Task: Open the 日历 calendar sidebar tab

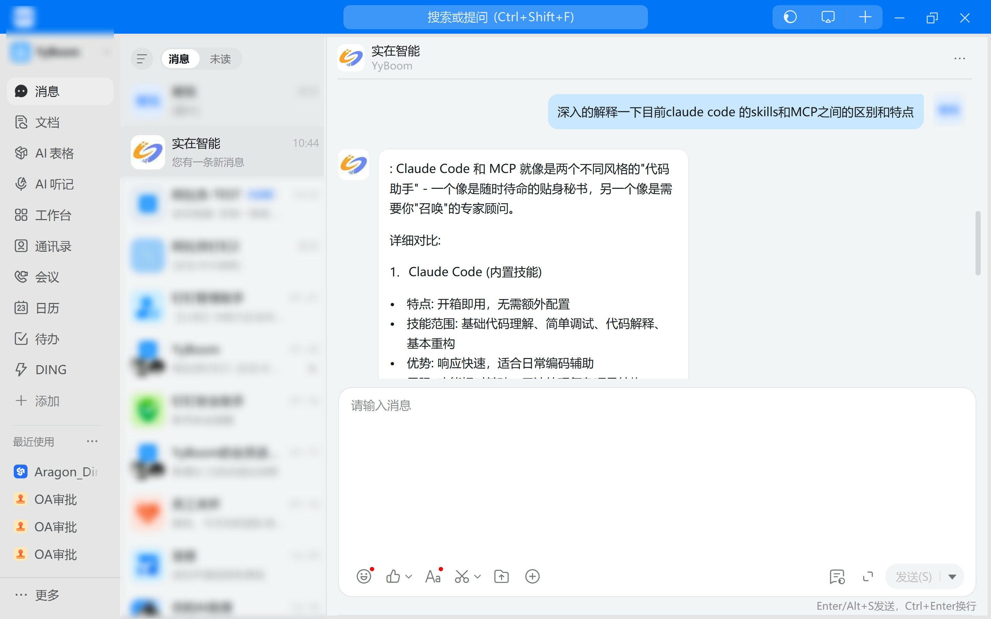Action: click(x=47, y=308)
